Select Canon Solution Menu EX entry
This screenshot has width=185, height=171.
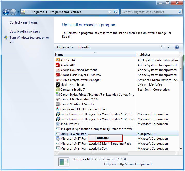[77, 104]
